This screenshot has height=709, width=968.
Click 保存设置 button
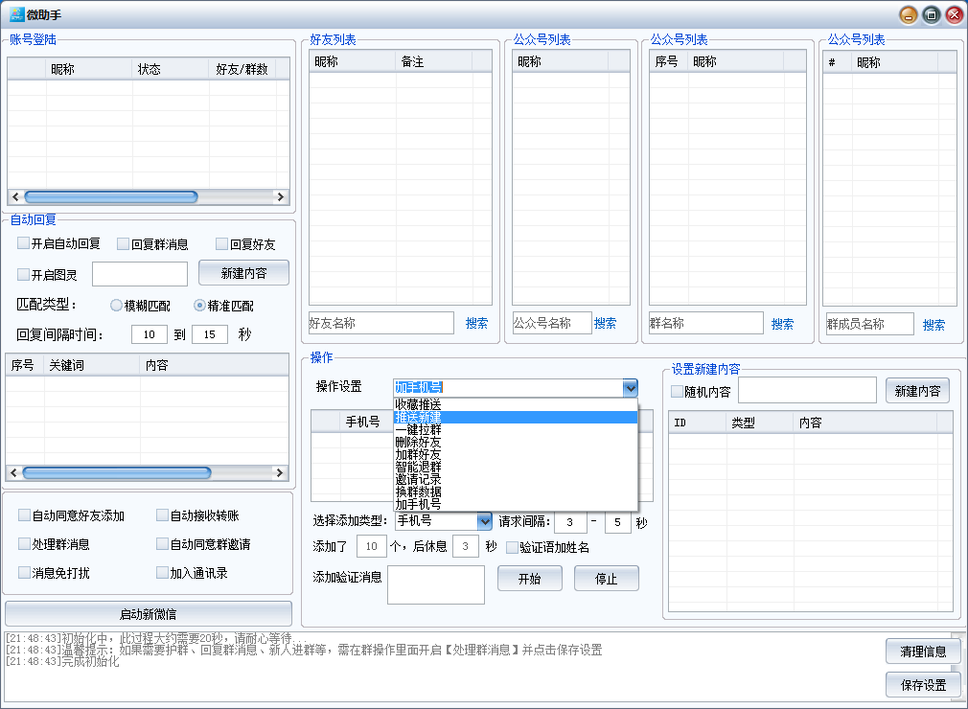click(924, 685)
